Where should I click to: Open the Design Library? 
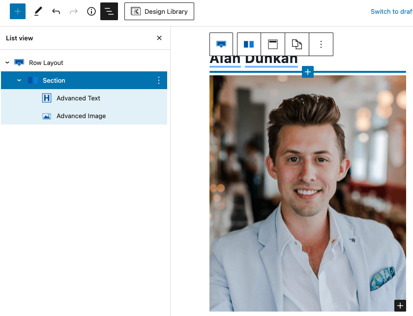(159, 11)
